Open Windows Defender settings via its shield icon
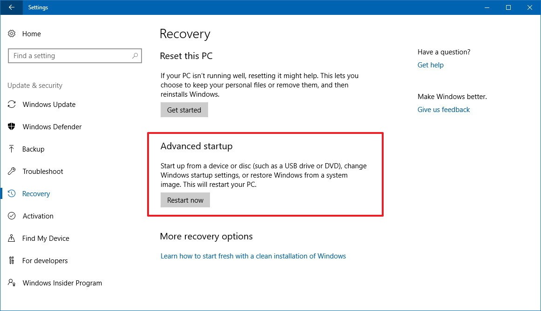This screenshot has height=311, width=541. coord(12,126)
